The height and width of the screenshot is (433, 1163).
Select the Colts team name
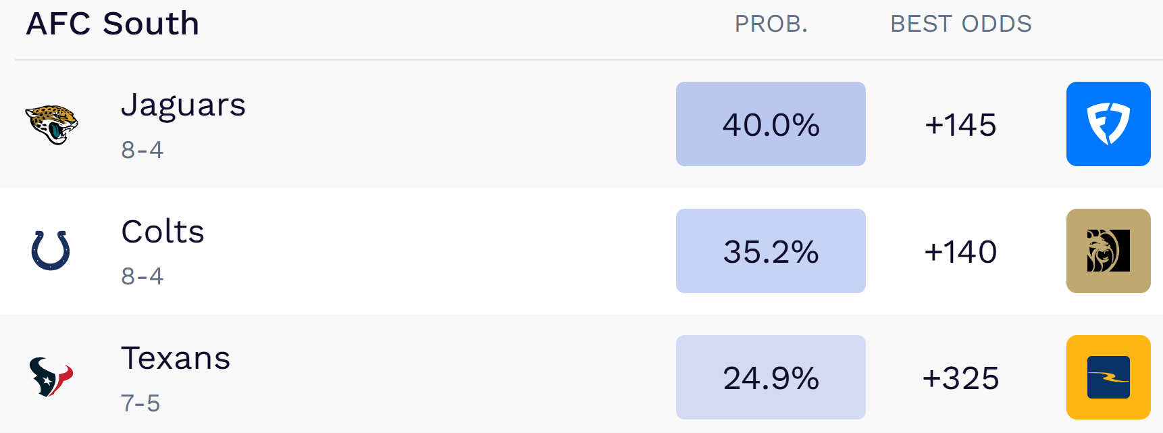[163, 232]
